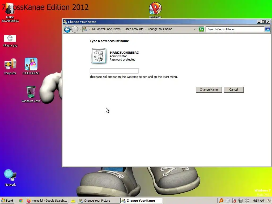Switch to meme lol Google Search taskbar item
The width and height of the screenshot is (272, 204).
[x=47, y=201]
